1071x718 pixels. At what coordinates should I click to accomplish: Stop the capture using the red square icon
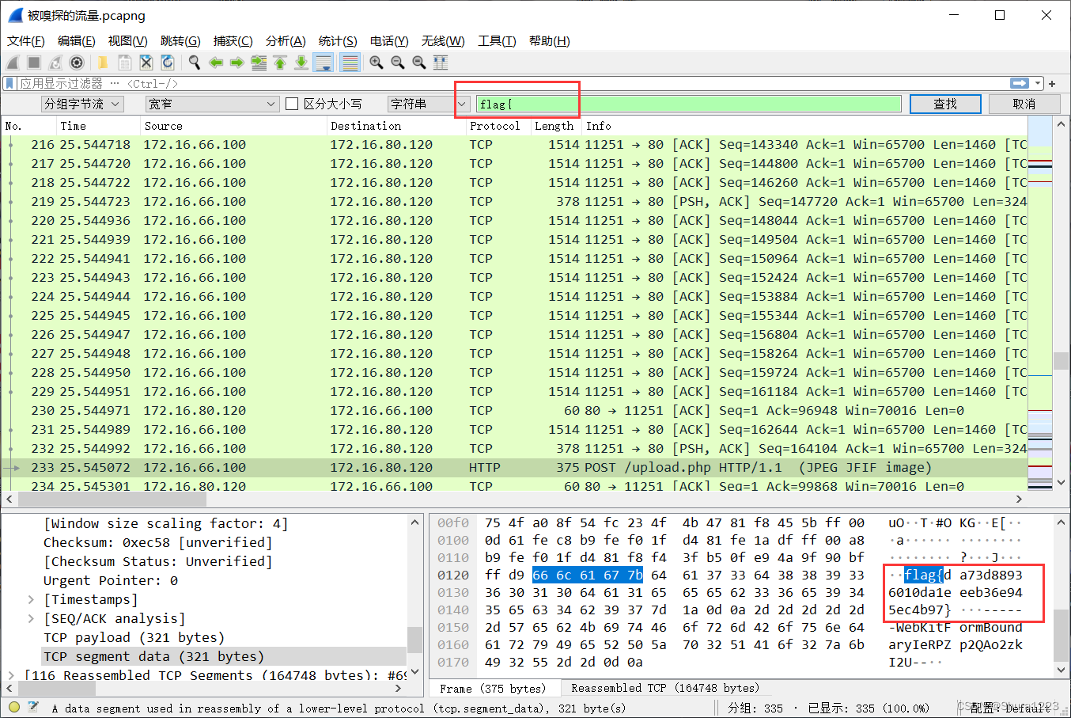click(x=32, y=62)
